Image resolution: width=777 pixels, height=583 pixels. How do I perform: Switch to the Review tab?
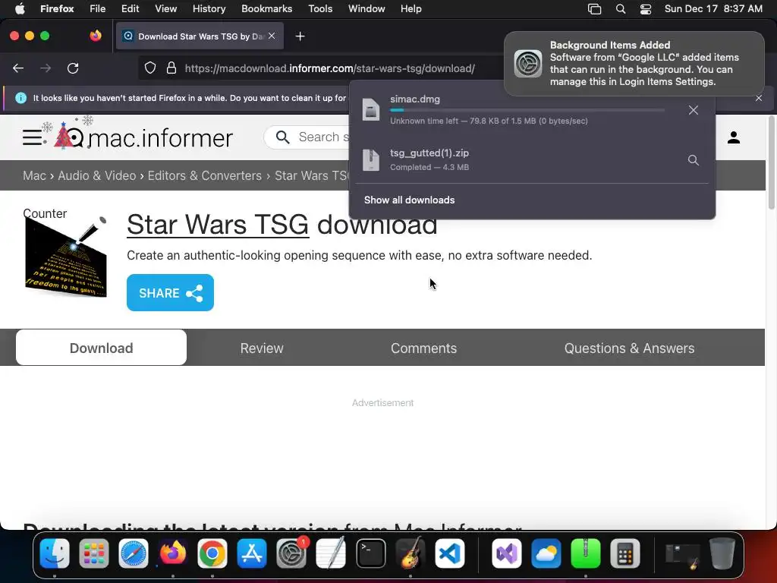[262, 348]
